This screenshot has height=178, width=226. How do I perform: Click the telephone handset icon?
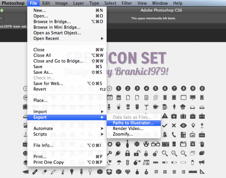point(174,135)
